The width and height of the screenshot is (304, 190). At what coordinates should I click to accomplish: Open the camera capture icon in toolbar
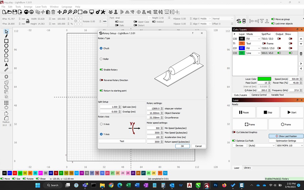85,12
